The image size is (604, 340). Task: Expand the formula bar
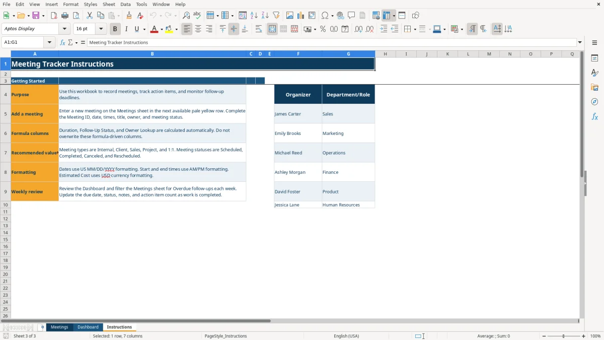click(580, 42)
